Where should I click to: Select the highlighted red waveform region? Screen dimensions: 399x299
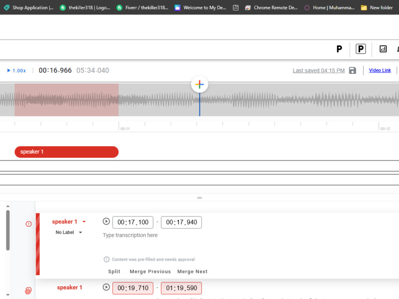66,100
